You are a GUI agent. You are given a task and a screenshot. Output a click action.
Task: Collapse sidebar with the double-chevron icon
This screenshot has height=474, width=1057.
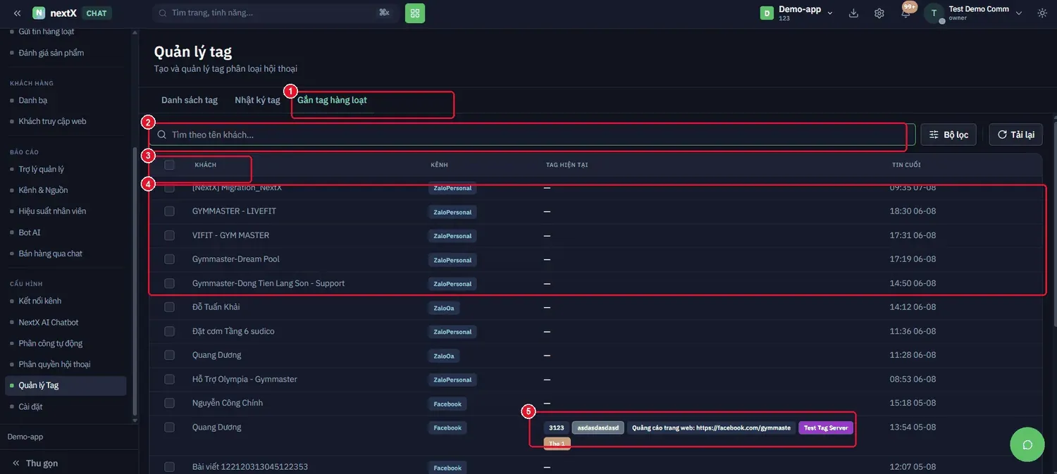click(x=17, y=13)
